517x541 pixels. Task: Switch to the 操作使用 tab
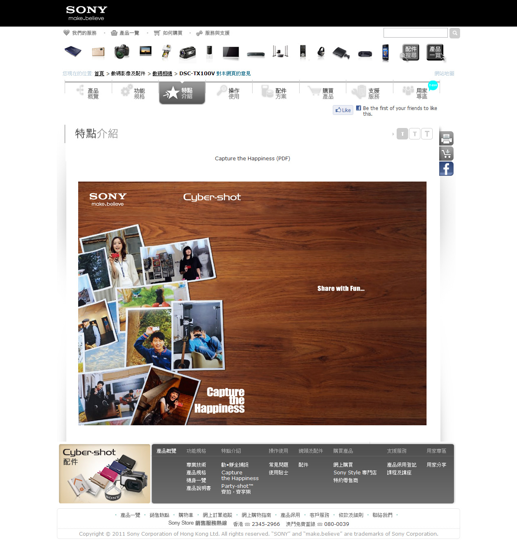tap(229, 93)
